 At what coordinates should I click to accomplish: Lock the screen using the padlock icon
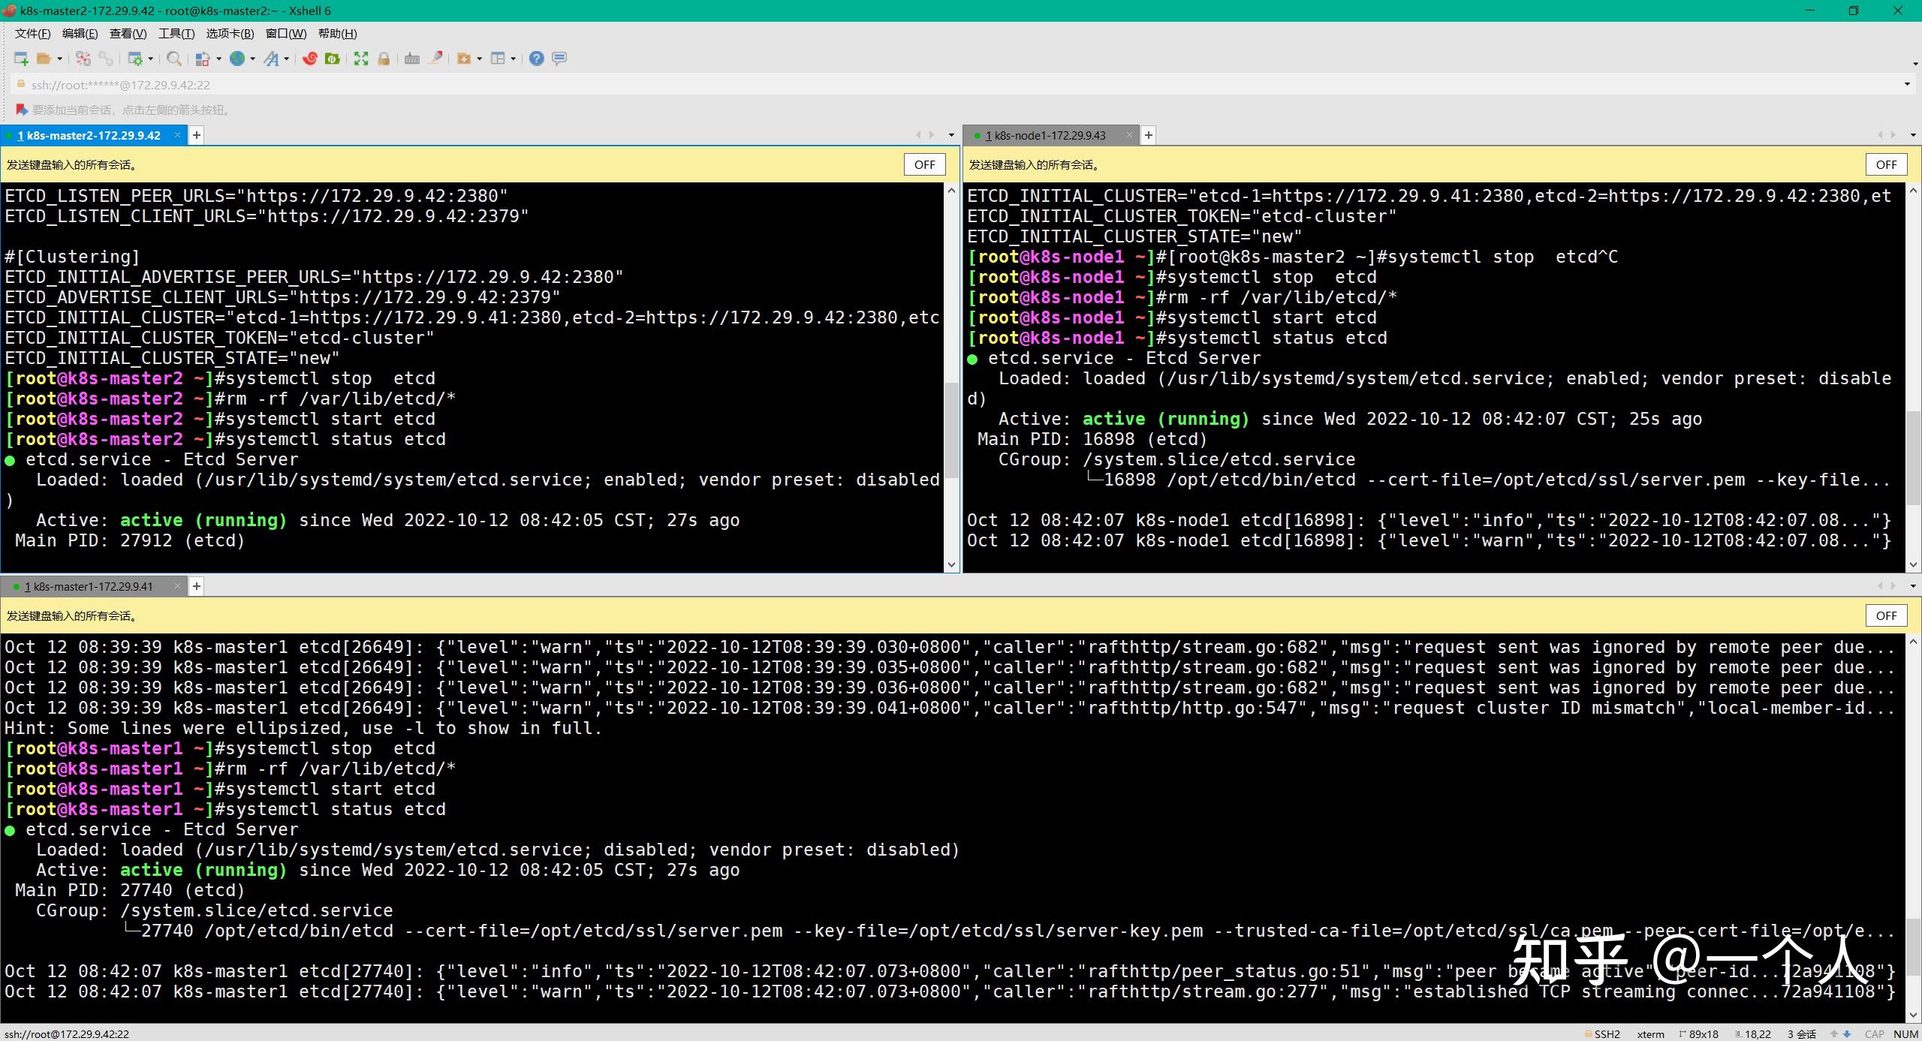coord(385,59)
